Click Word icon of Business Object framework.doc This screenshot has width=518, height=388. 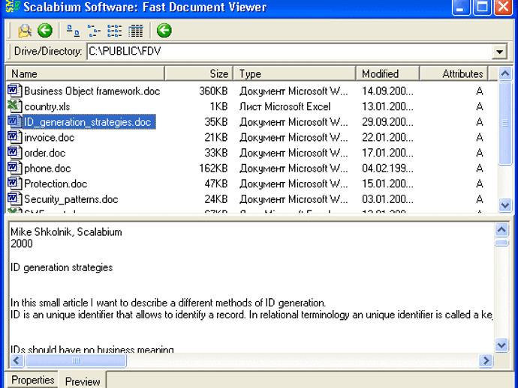tap(14, 91)
